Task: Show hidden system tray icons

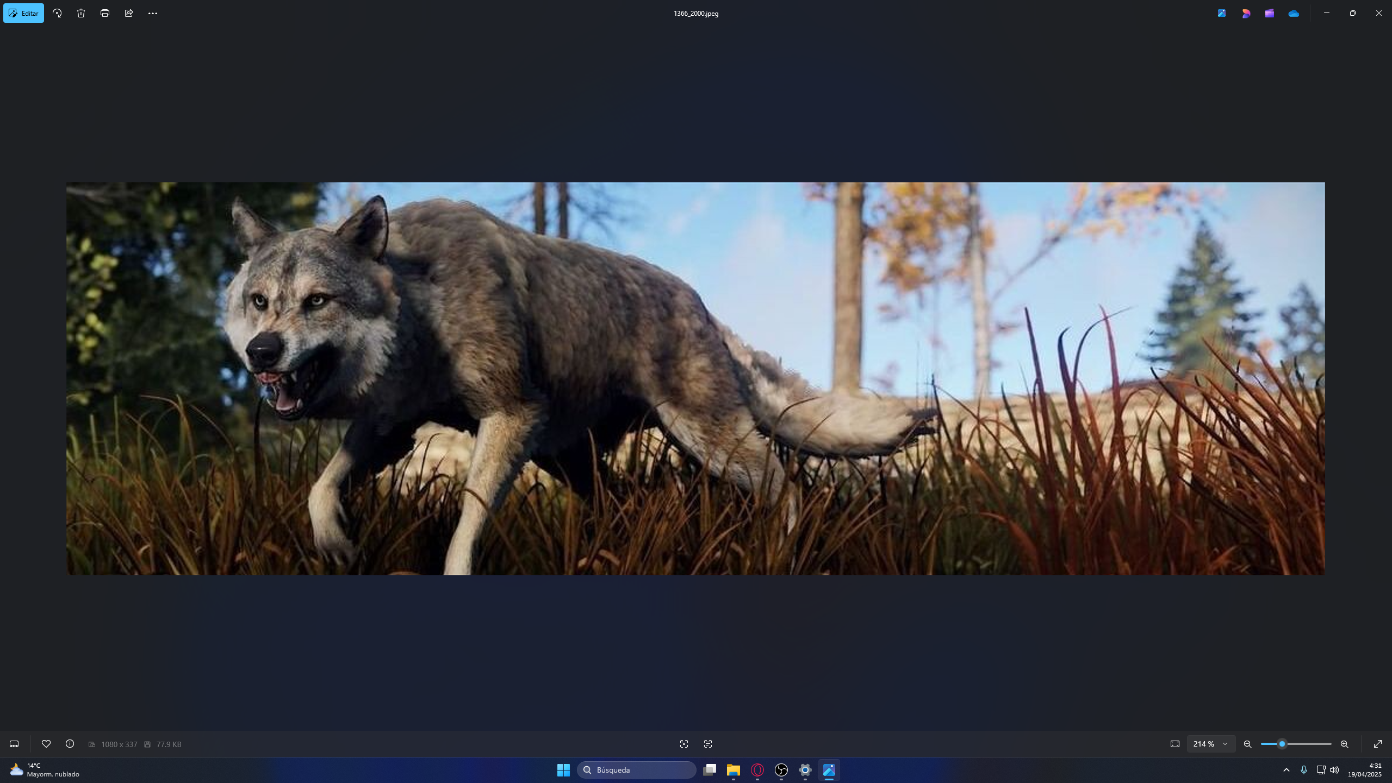Action: coord(1287,770)
